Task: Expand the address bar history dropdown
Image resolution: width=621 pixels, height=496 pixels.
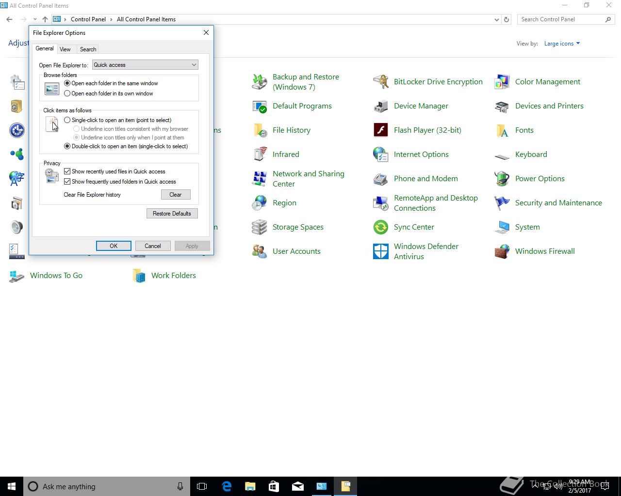Action: [496, 19]
